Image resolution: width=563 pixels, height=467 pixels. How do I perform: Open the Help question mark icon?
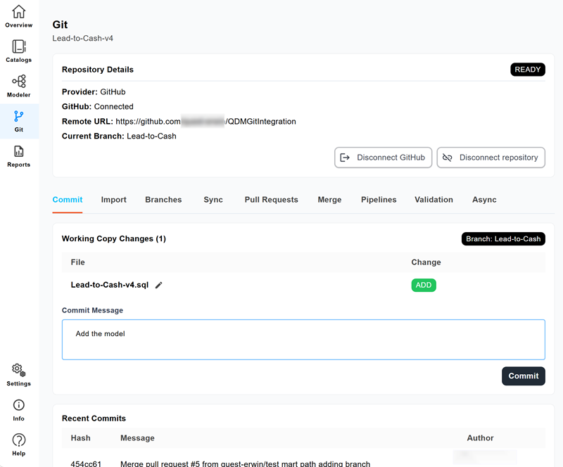tap(19, 440)
